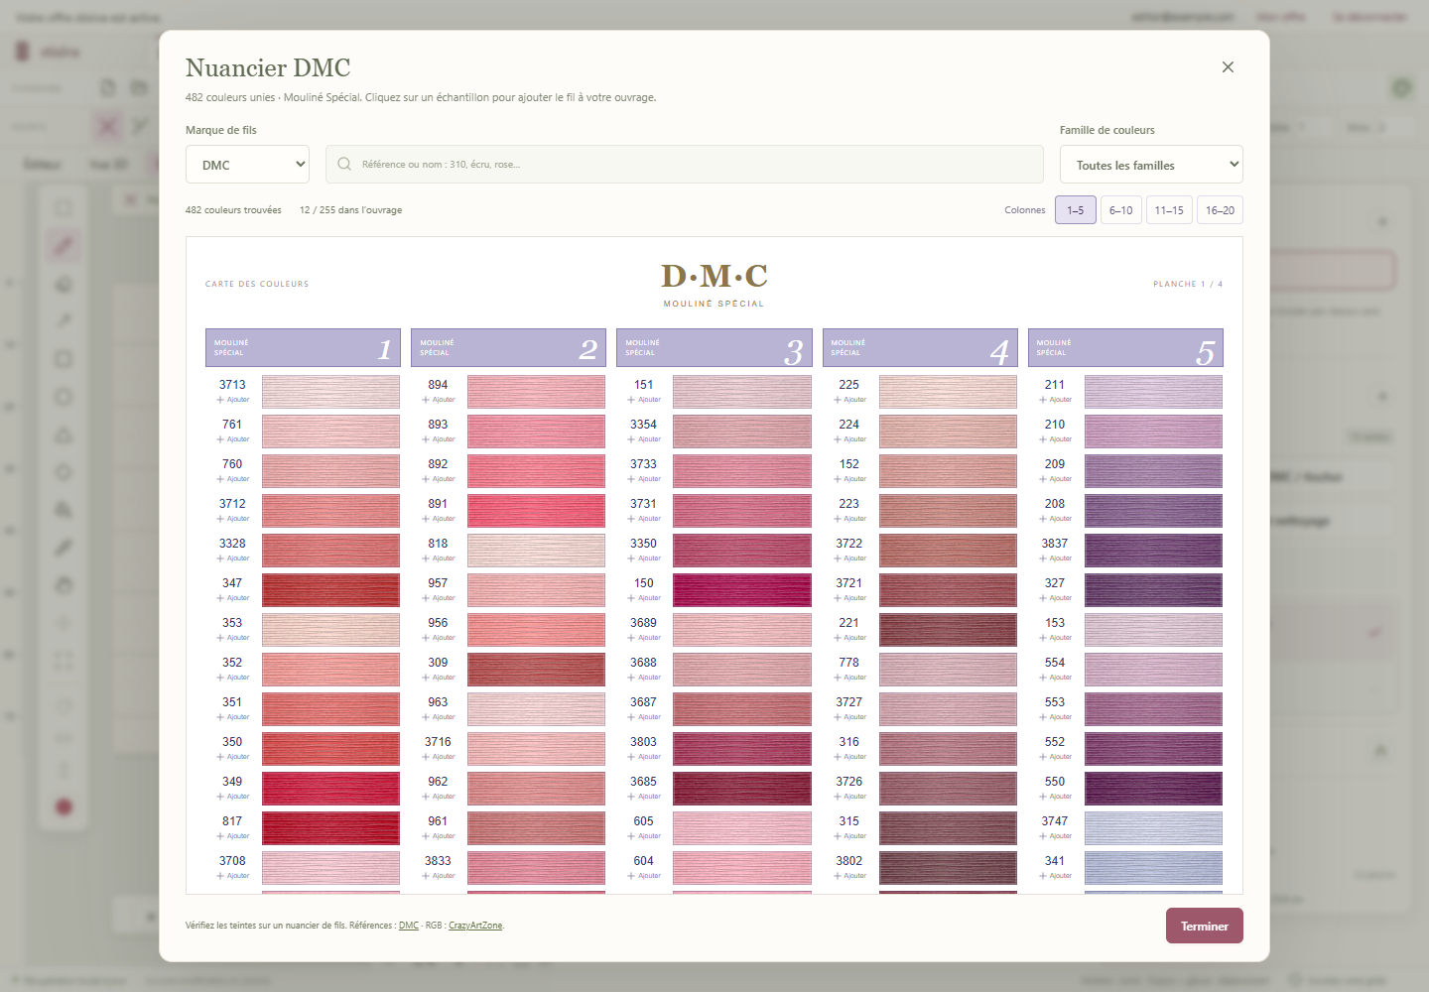Add thread 3713 via its plus icon
Viewport: 1429px width, 992px height.
220,400
